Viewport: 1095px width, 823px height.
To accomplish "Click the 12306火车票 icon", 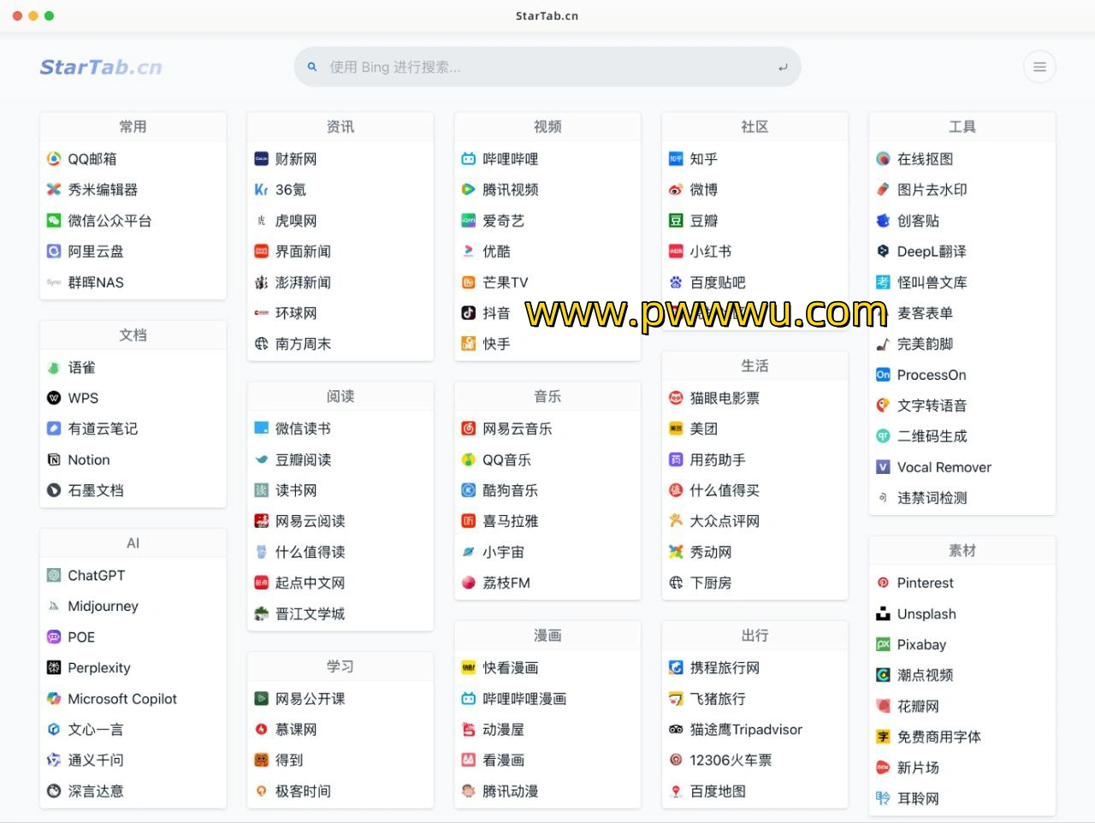I will [x=676, y=760].
